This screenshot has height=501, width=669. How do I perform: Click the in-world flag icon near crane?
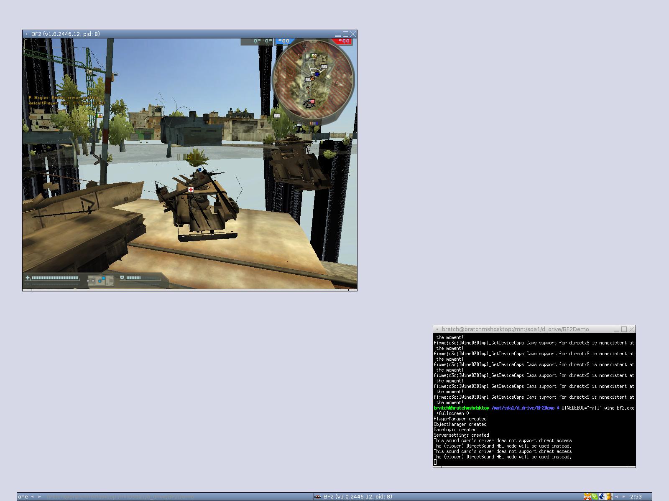[x=99, y=115]
